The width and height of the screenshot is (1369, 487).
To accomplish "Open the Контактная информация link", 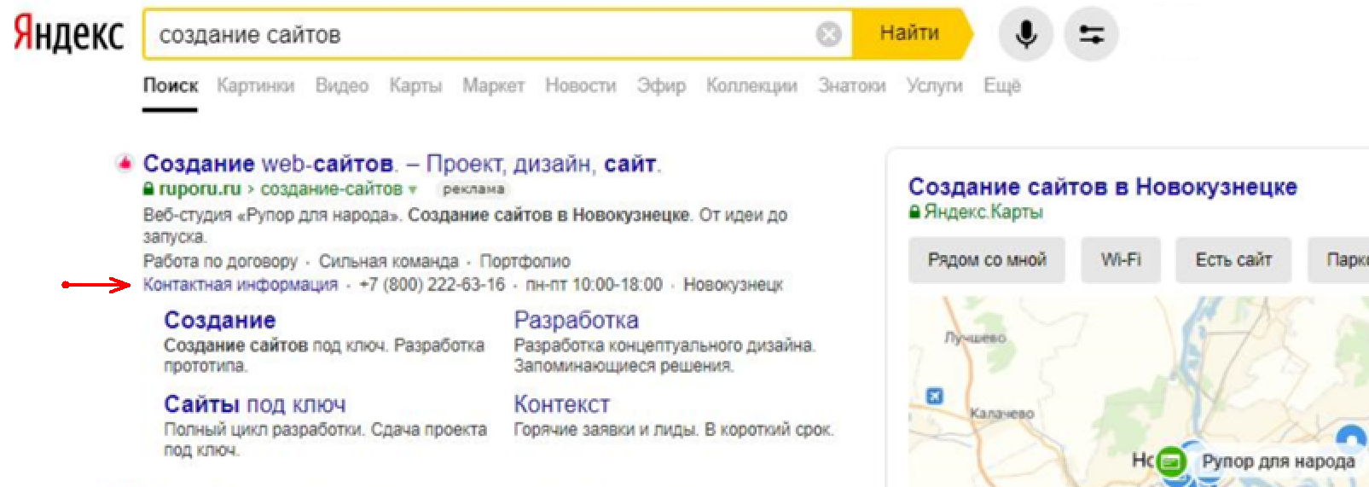I will (x=241, y=284).
